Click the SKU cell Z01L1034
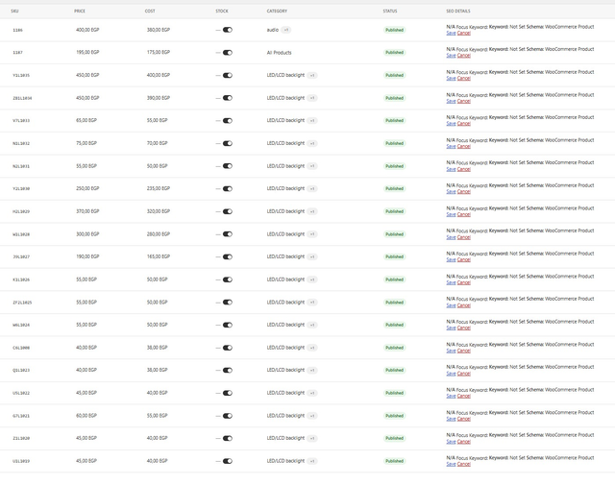This screenshot has height=486, width=615. [22, 98]
